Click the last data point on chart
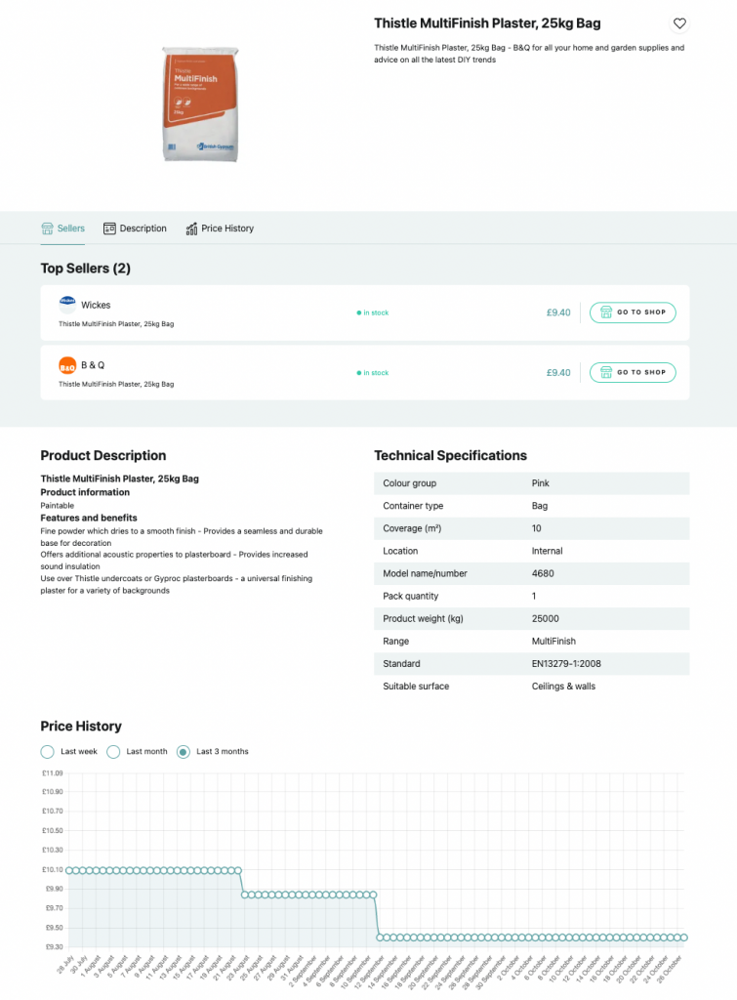 (x=684, y=937)
